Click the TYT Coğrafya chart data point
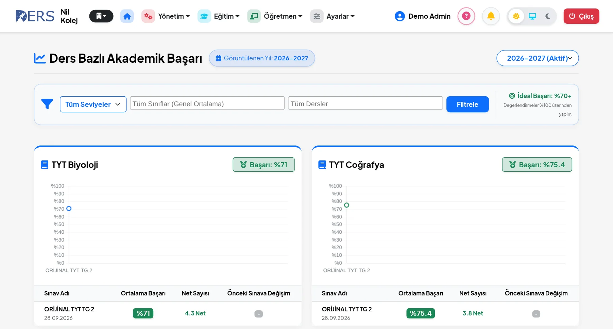The width and height of the screenshot is (613, 329). coord(347,205)
